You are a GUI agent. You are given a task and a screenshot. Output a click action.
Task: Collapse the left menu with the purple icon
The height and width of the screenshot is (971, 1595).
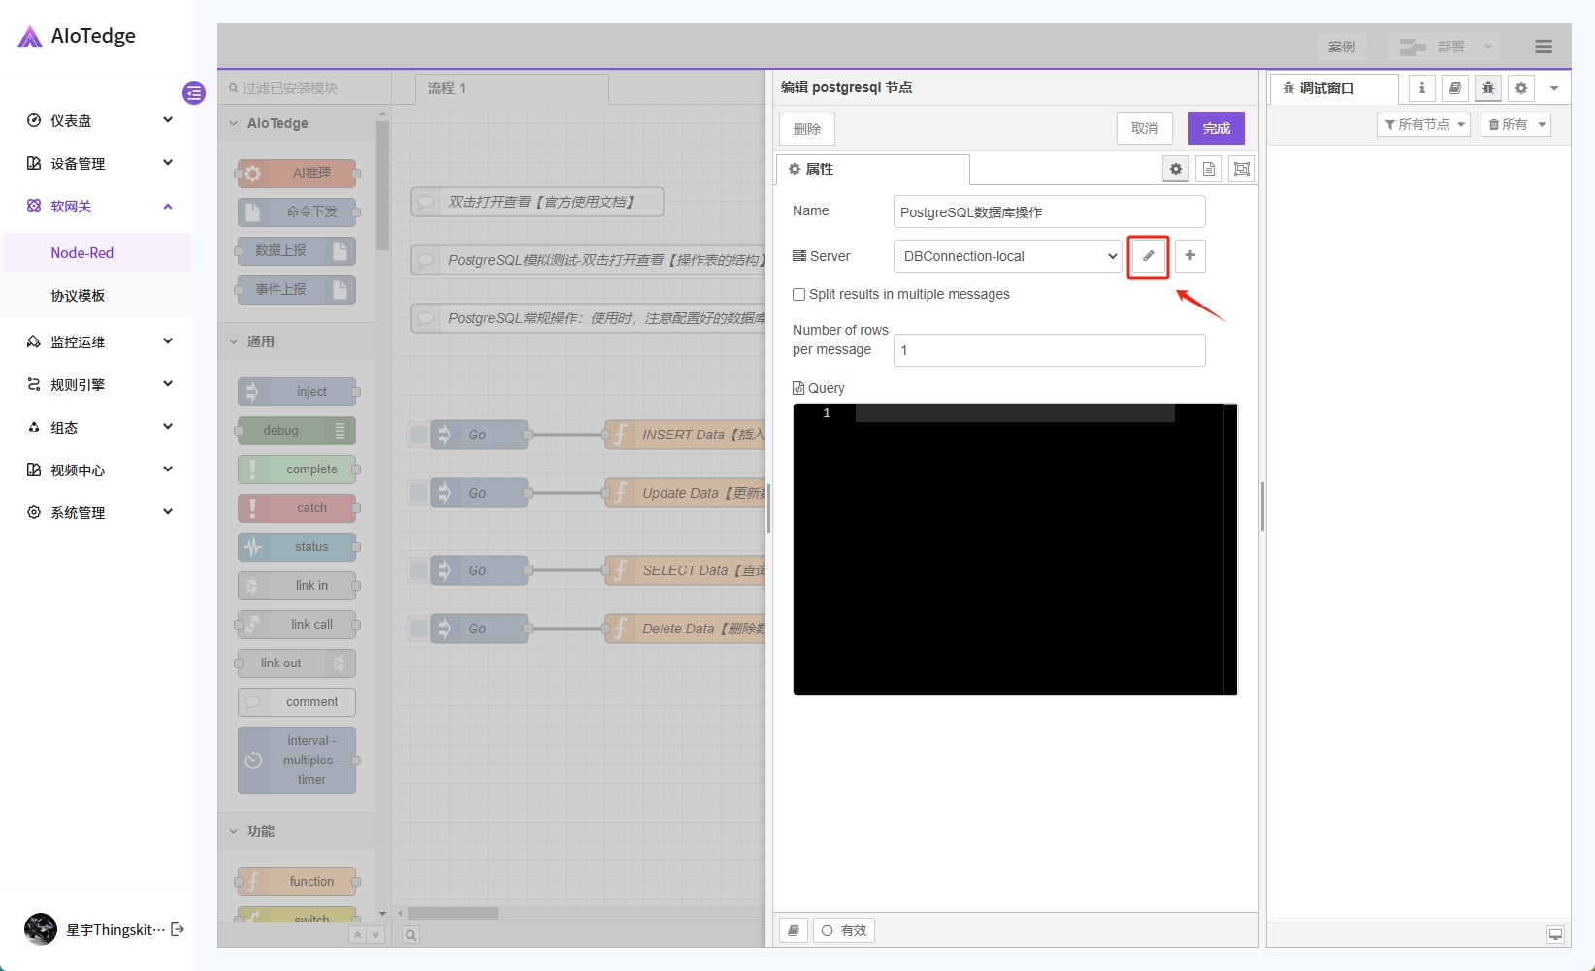pos(194,93)
